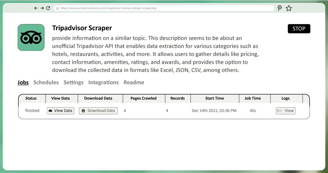Viewport: 328px width, 173px height.
Task: Click the 'Dec 14th 2021, 03:36 PM' cell
Action: 214,111
